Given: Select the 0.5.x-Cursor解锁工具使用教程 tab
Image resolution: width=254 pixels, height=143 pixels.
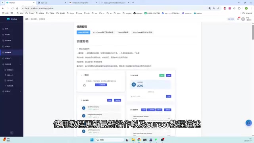Looking at the screenshot, I should [103, 32].
